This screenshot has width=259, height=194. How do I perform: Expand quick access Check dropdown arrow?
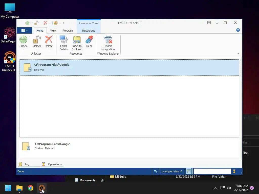pyautogui.click(x=32, y=23)
